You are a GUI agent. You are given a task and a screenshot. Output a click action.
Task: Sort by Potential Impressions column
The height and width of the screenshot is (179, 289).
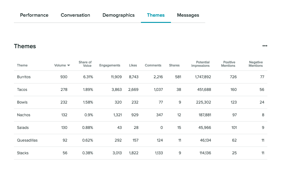200,64
